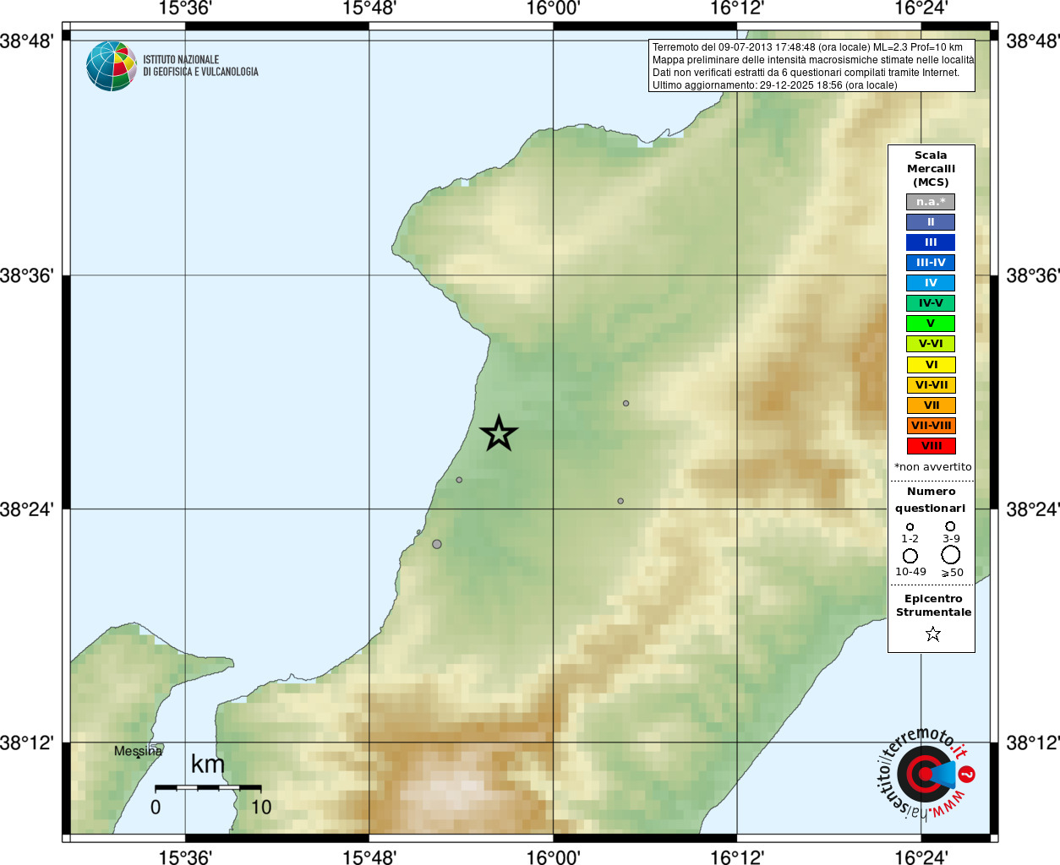Screen dimensions: 1060x865
Task: Click the 'Mappa preliminare delle intensità' line
Action: click(813, 60)
